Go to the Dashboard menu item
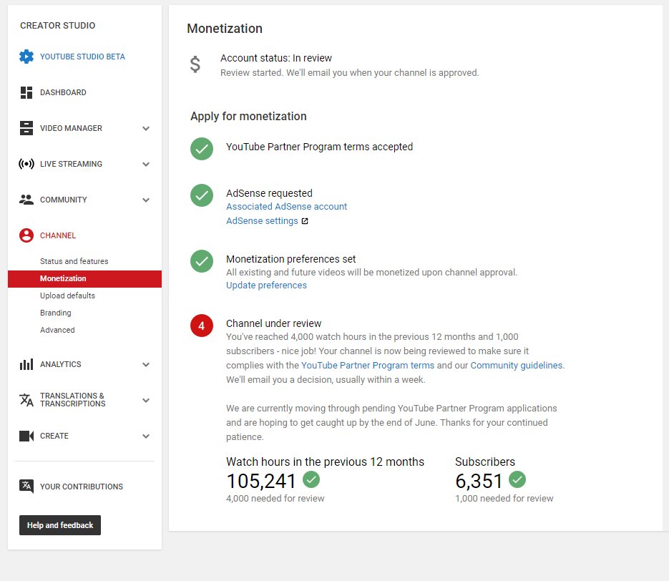Image resolution: width=669 pixels, height=581 pixels. (x=63, y=92)
